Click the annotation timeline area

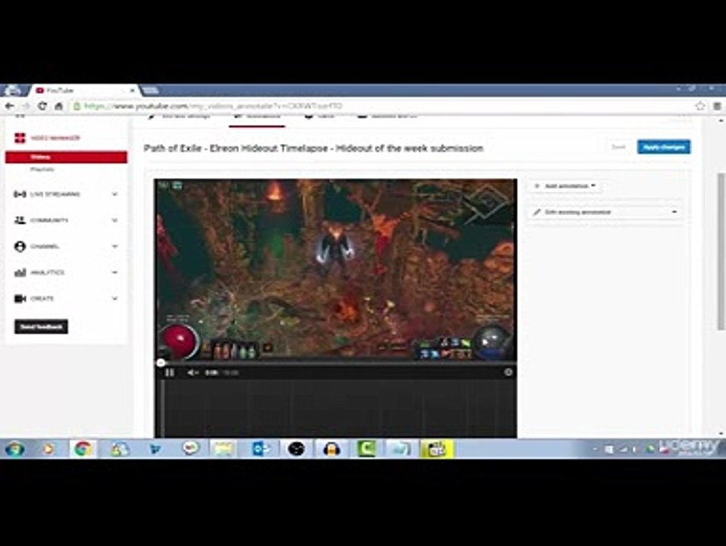[335, 409]
